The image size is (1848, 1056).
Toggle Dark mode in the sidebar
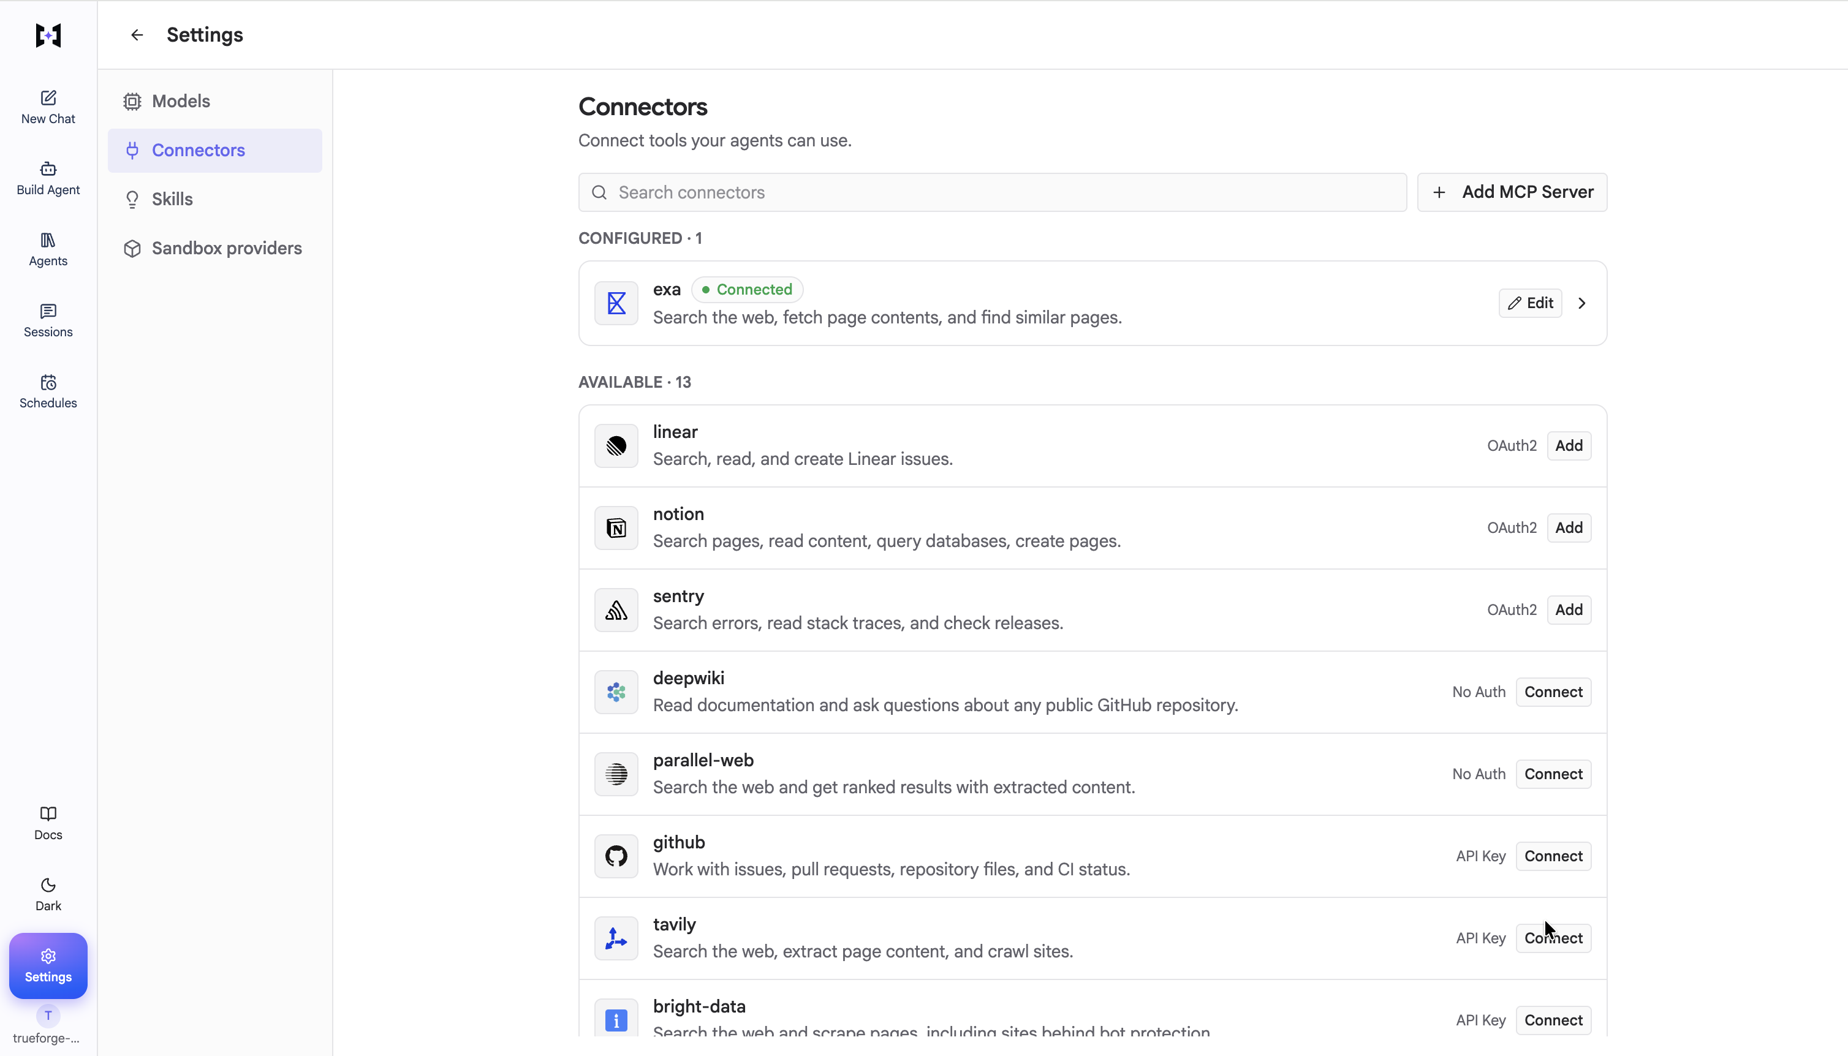48,894
